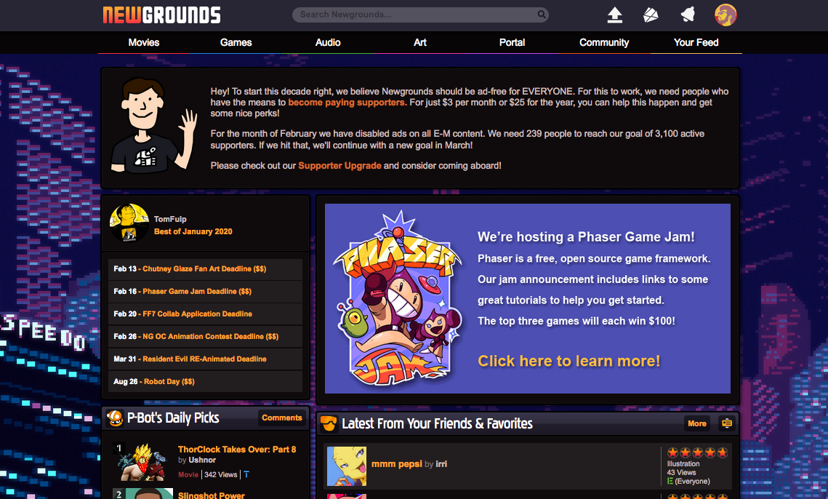Open Best of January 2020 link
This screenshot has height=499, width=828.
(193, 231)
